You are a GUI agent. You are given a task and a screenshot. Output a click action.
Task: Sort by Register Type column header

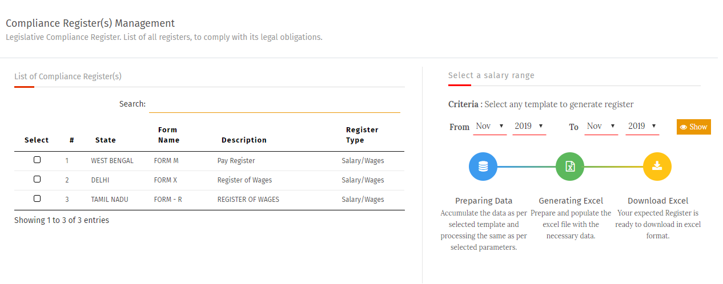point(362,135)
